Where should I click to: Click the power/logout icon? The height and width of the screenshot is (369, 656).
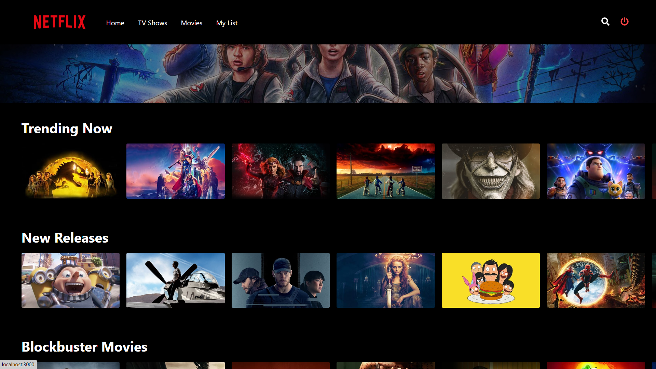(x=625, y=22)
